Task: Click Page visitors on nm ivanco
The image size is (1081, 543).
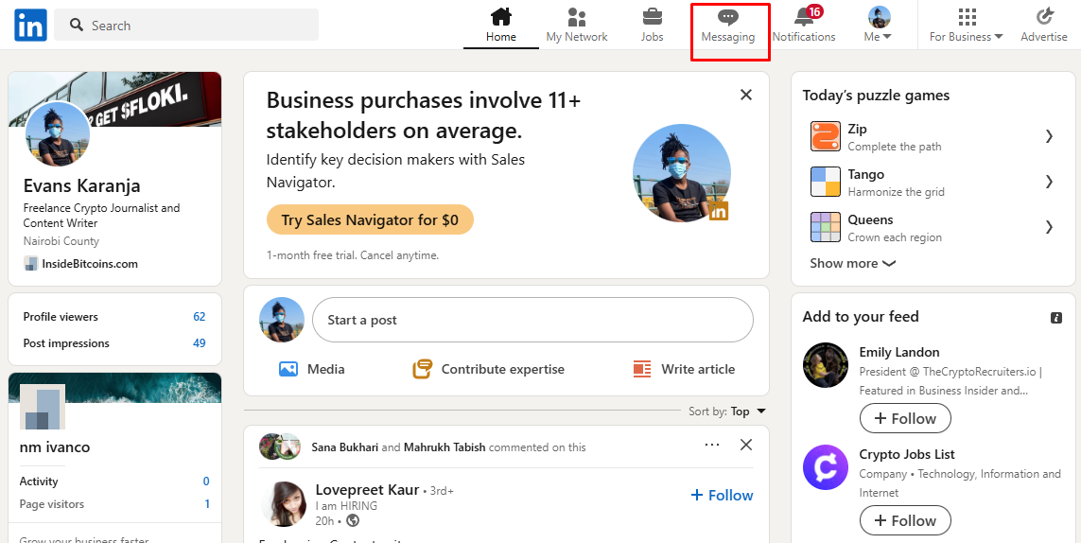Action: pos(114,503)
